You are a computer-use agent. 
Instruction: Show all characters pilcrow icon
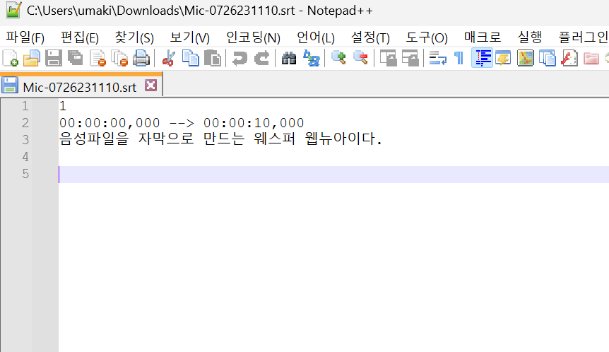coord(459,58)
